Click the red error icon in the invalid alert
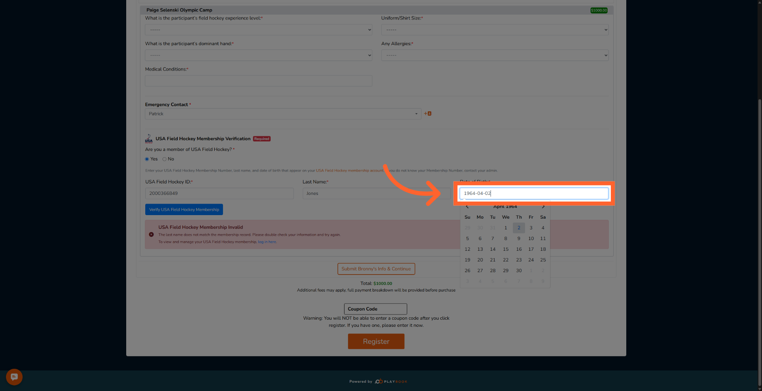 [x=151, y=235]
